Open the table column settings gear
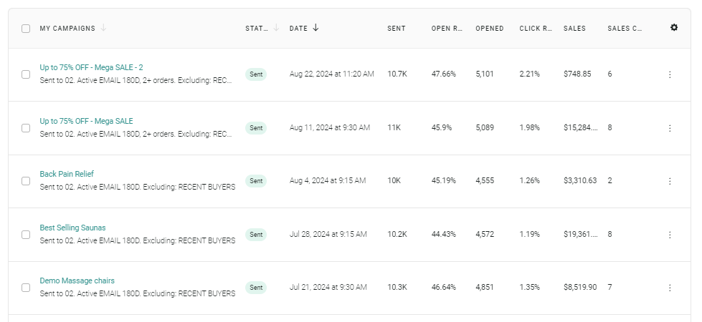 (674, 28)
